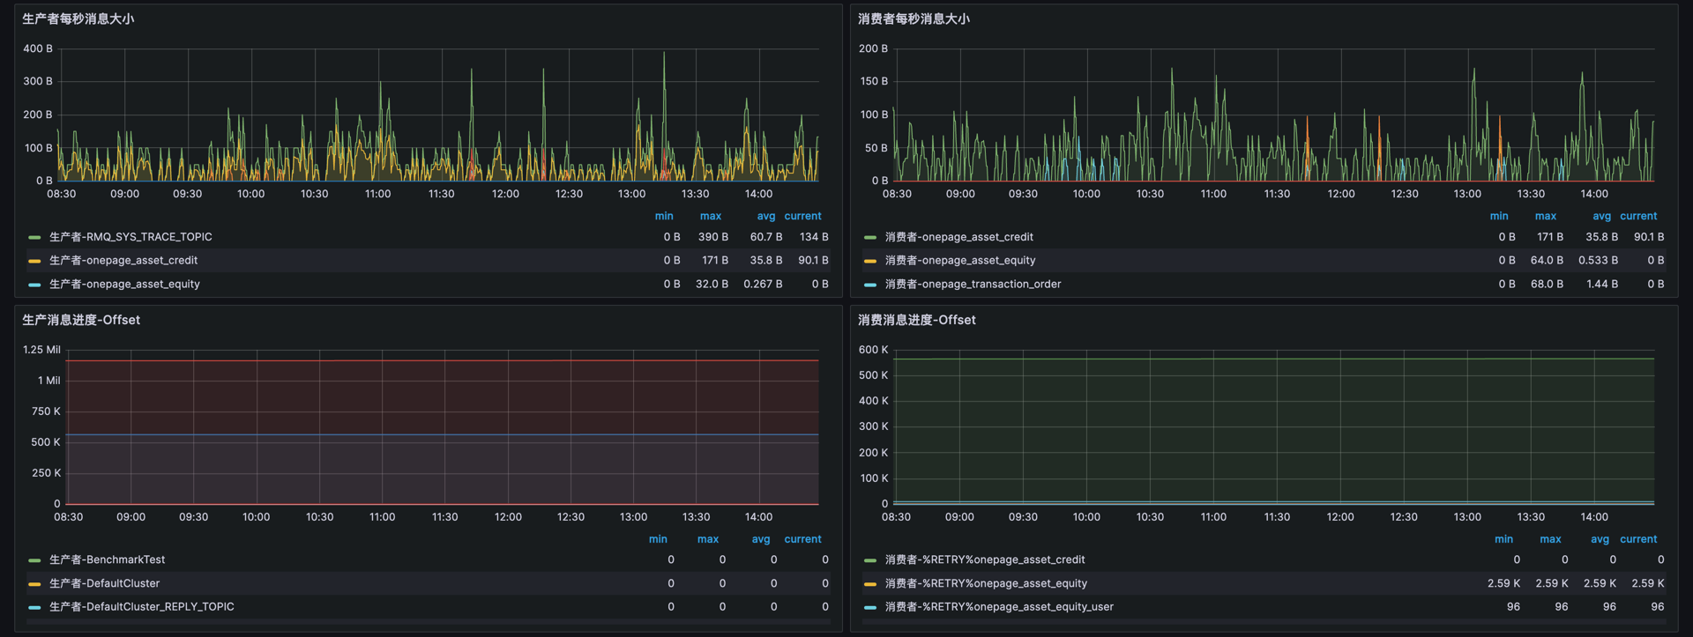Sort 消费消息进度-Offset legend by min
The height and width of the screenshot is (637, 1693).
click(x=1504, y=539)
